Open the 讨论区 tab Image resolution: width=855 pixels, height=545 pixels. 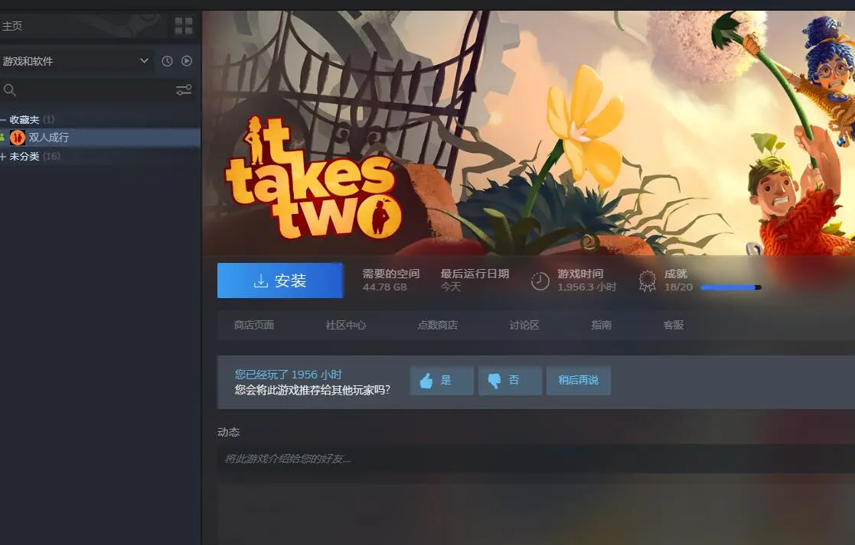click(524, 325)
